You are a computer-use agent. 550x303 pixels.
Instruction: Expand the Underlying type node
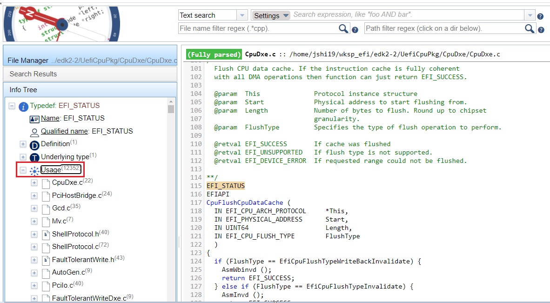tap(23, 157)
